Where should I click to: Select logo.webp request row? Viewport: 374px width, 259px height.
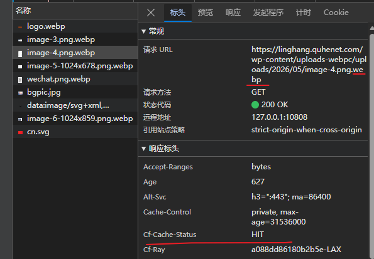[75, 26]
